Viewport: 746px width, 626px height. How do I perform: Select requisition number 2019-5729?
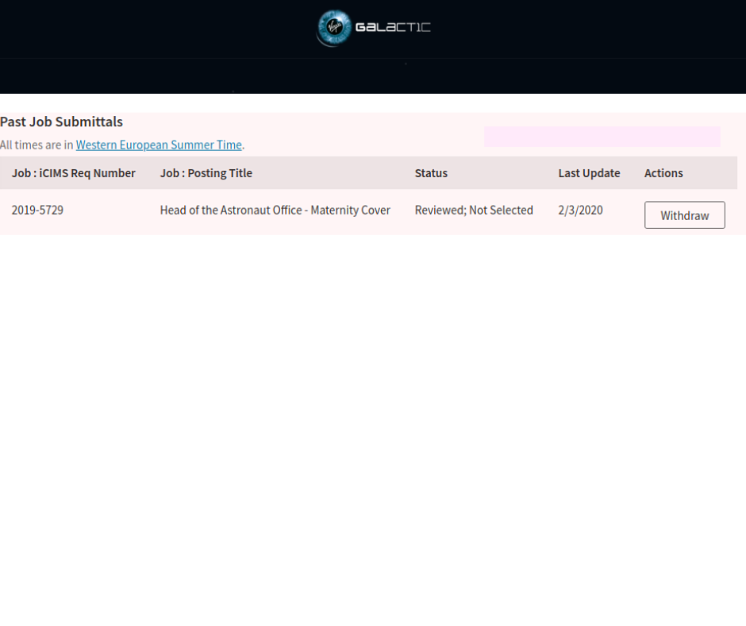tap(37, 210)
